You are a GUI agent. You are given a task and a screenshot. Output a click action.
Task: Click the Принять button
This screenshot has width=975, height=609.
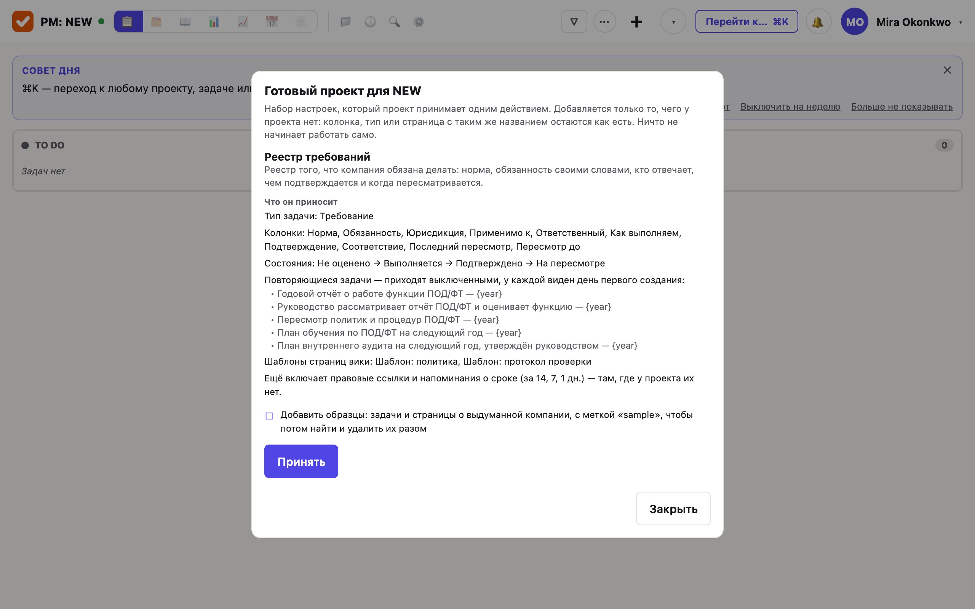(301, 461)
